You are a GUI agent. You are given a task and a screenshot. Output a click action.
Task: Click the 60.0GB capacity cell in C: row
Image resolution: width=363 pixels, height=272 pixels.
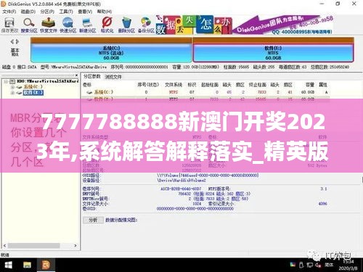(x=308, y=92)
